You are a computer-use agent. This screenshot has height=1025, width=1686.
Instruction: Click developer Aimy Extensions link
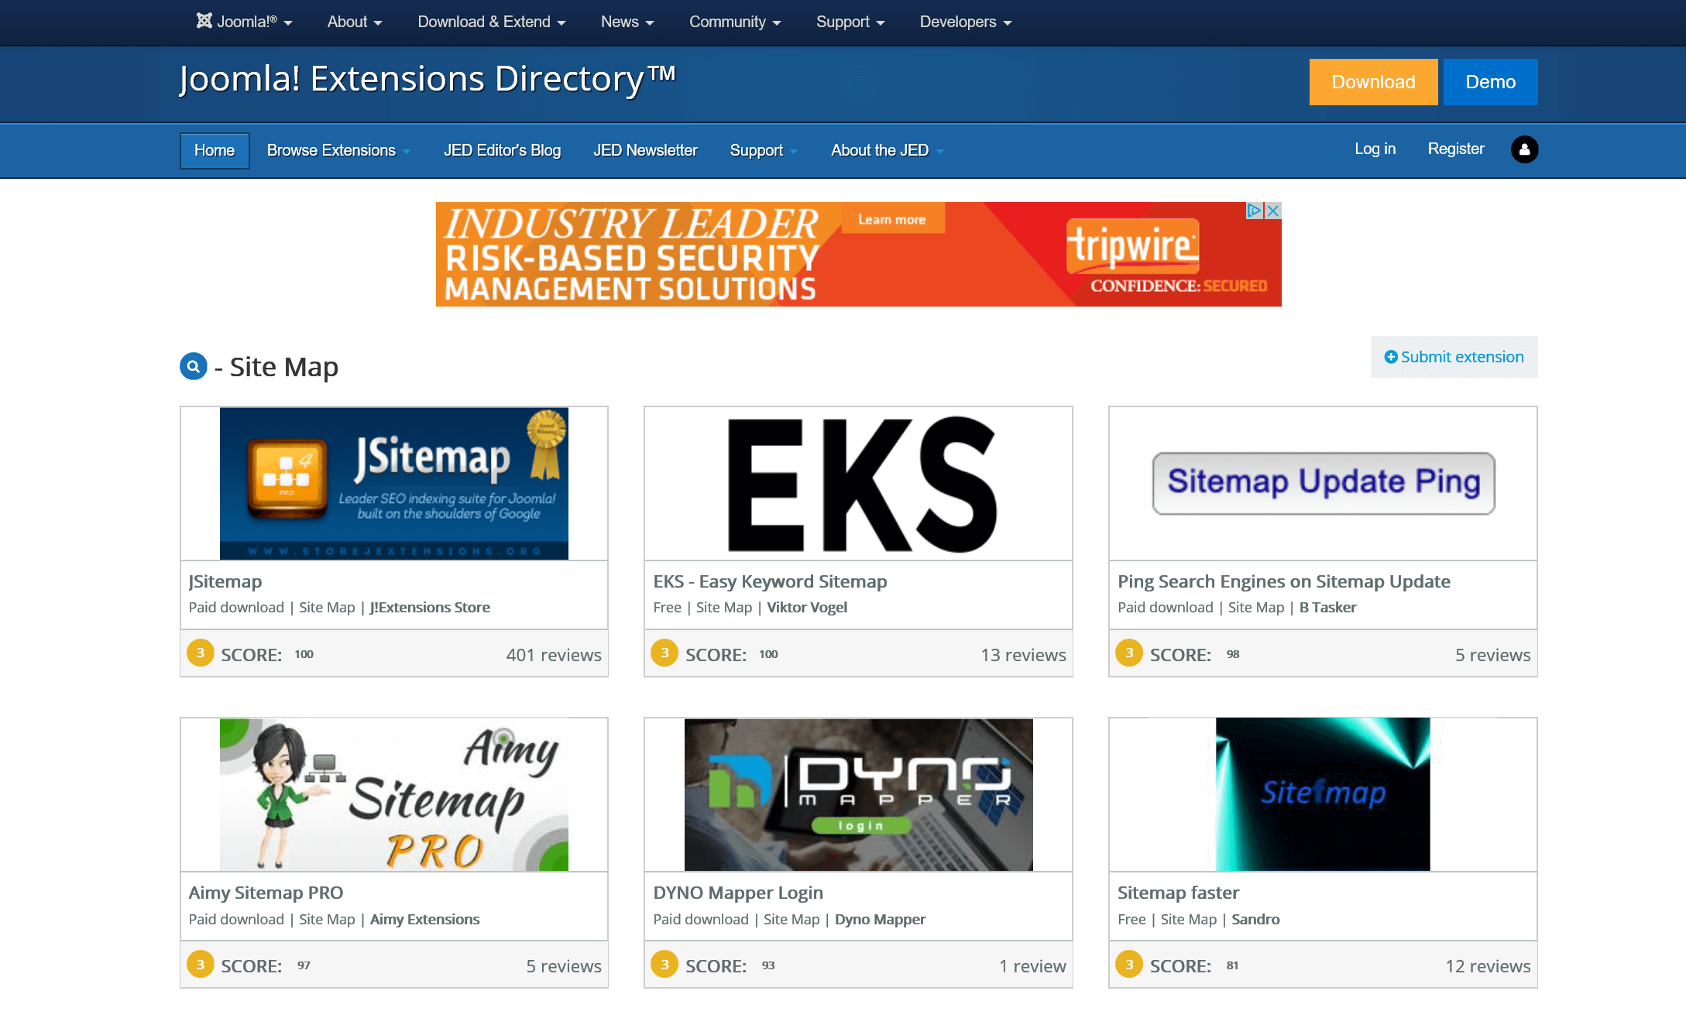pyautogui.click(x=424, y=920)
